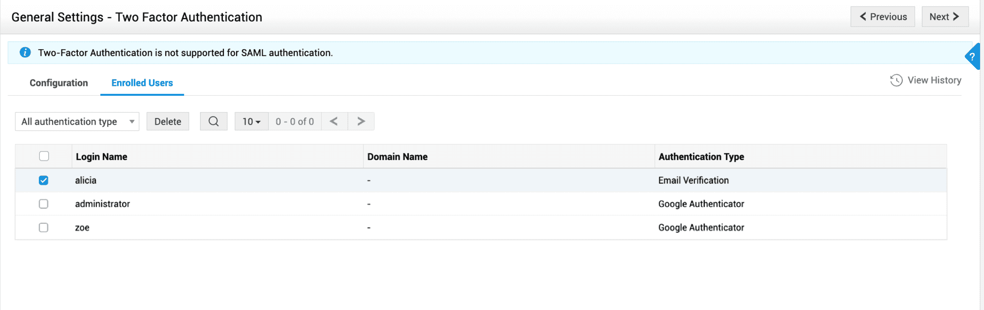Expand the 10 rows-per-page dropdown

point(251,121)
